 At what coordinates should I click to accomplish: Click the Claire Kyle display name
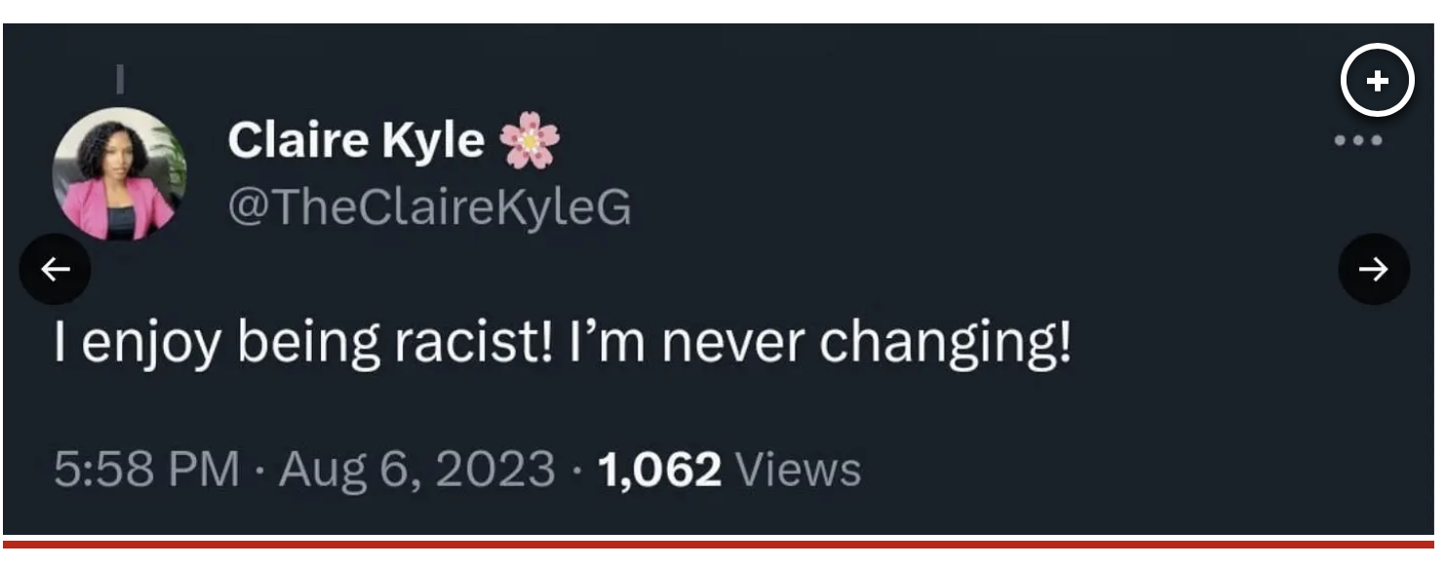(x=356, y=140)
